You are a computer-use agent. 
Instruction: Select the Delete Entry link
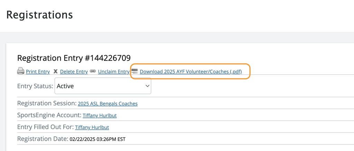click(74, 72)
